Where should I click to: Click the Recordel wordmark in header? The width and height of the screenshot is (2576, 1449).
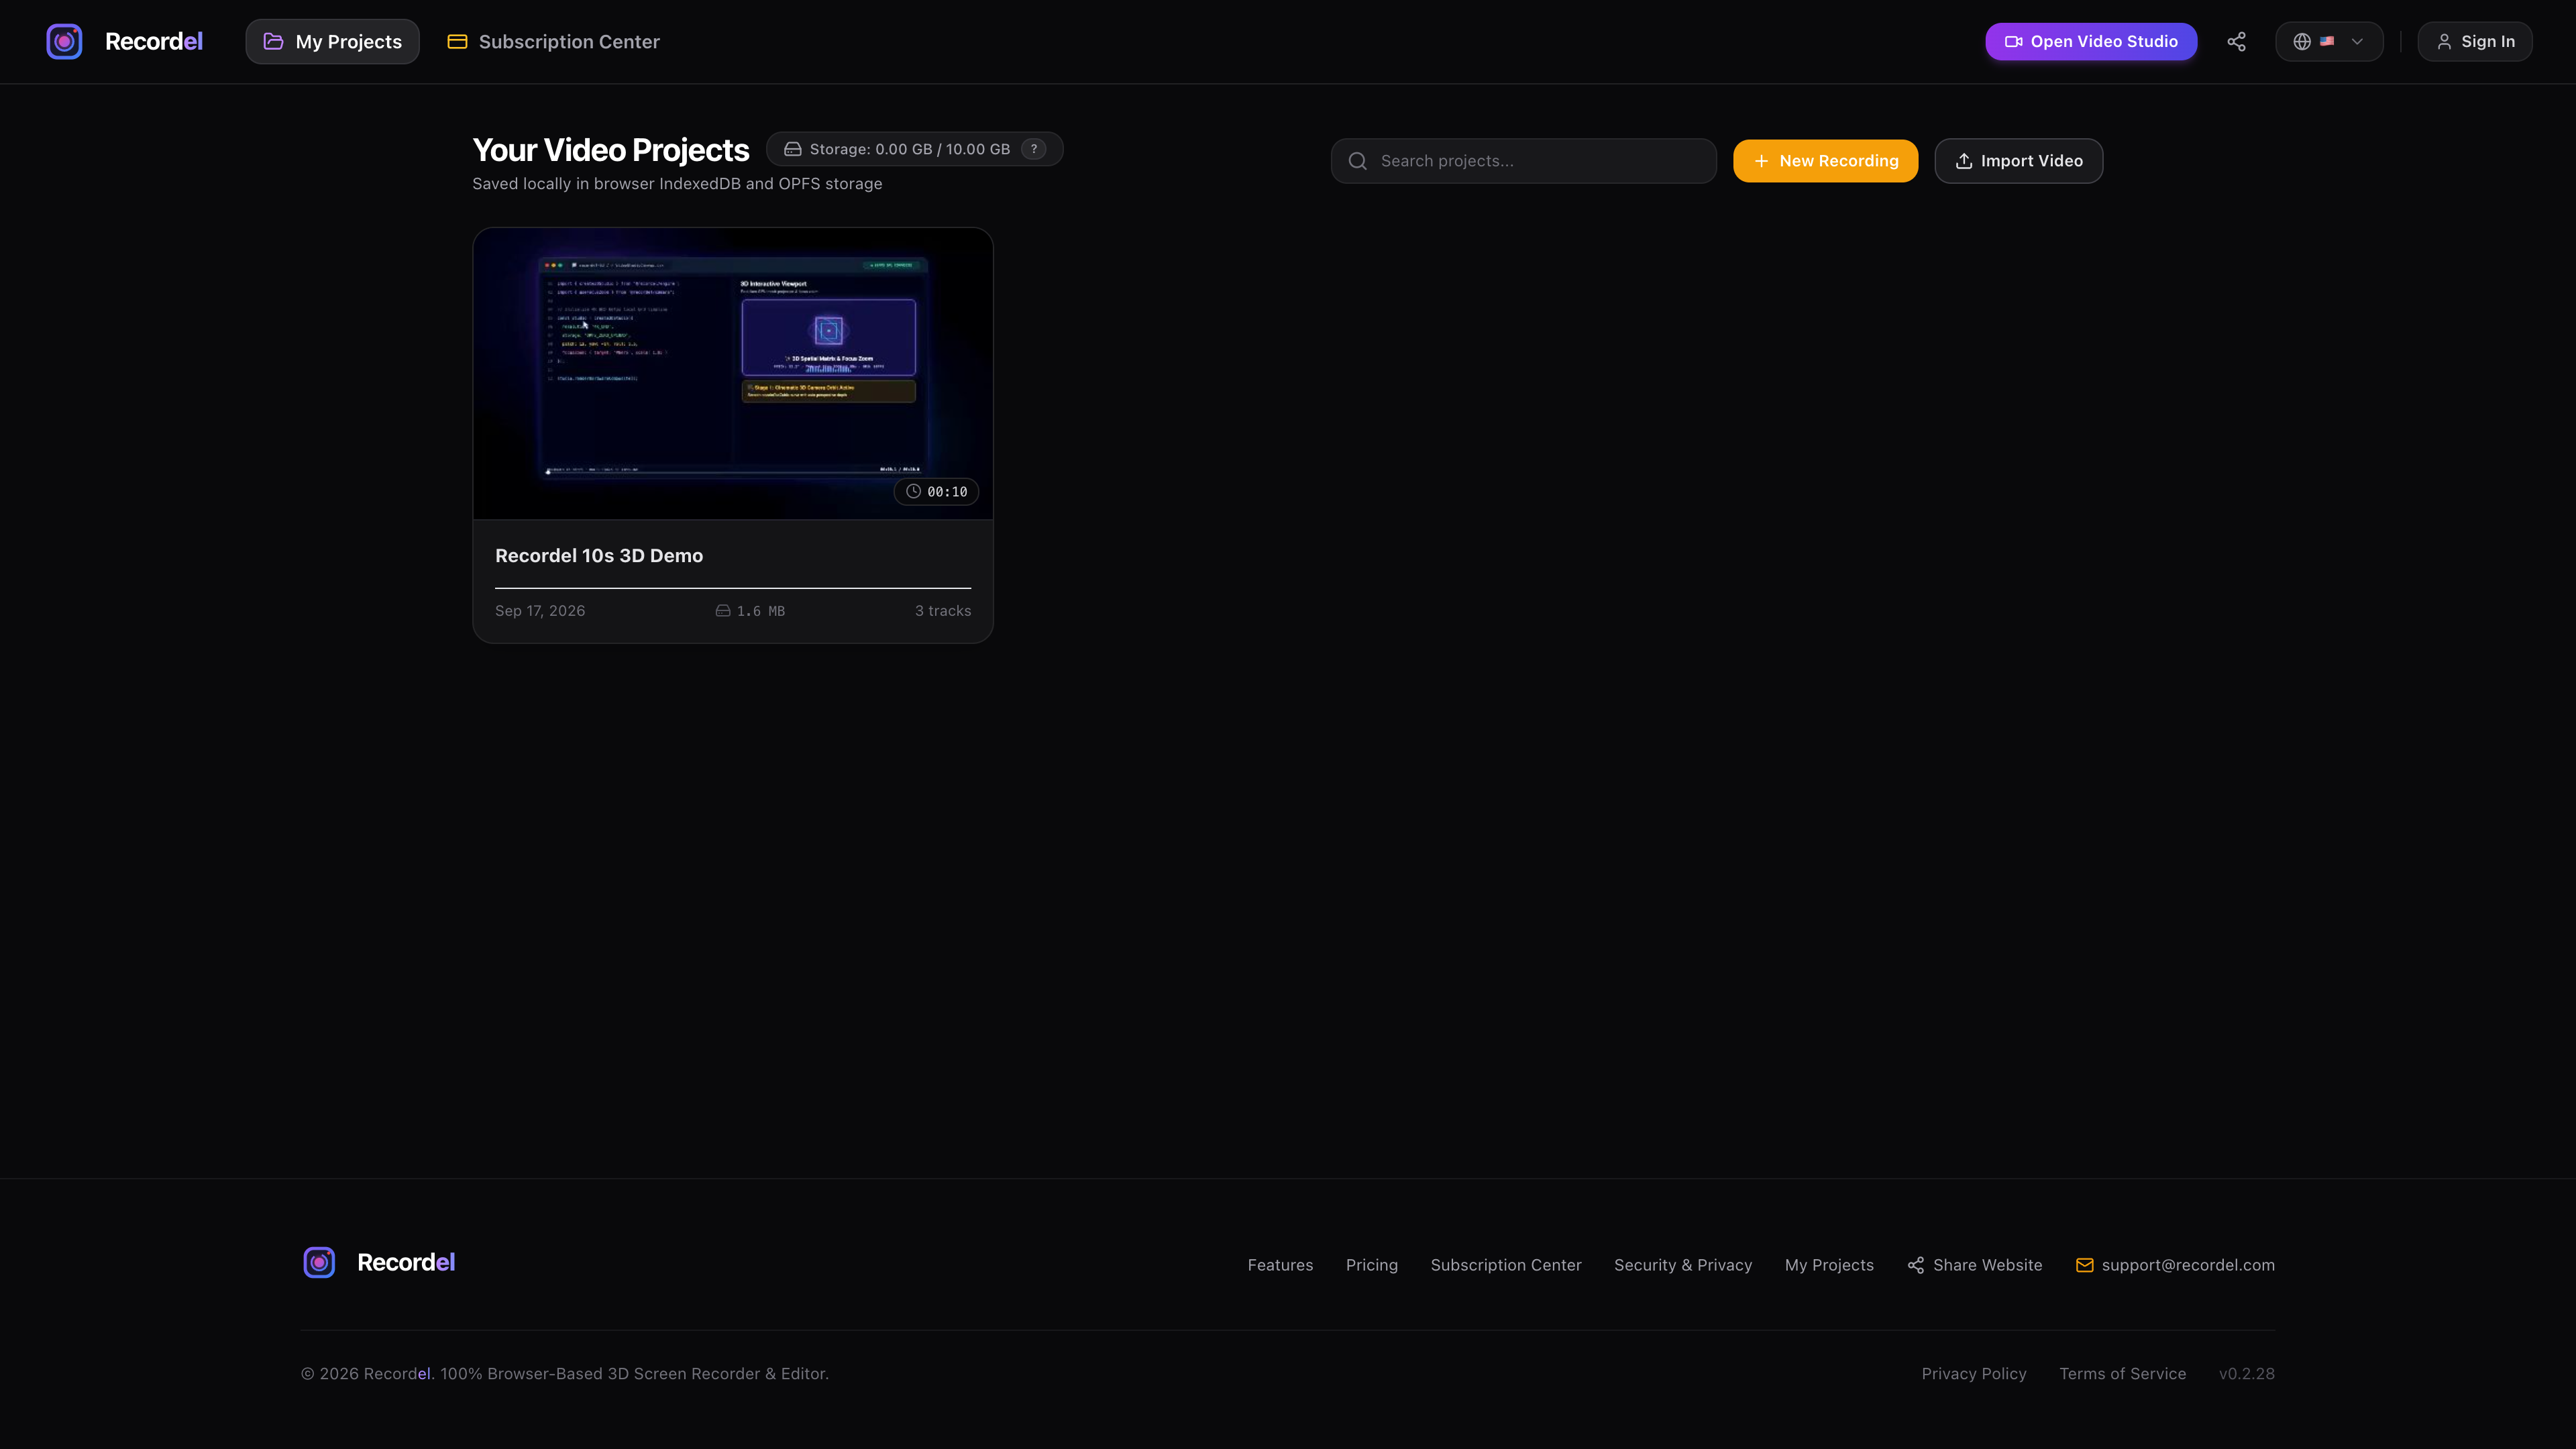[x=154, y=41]
